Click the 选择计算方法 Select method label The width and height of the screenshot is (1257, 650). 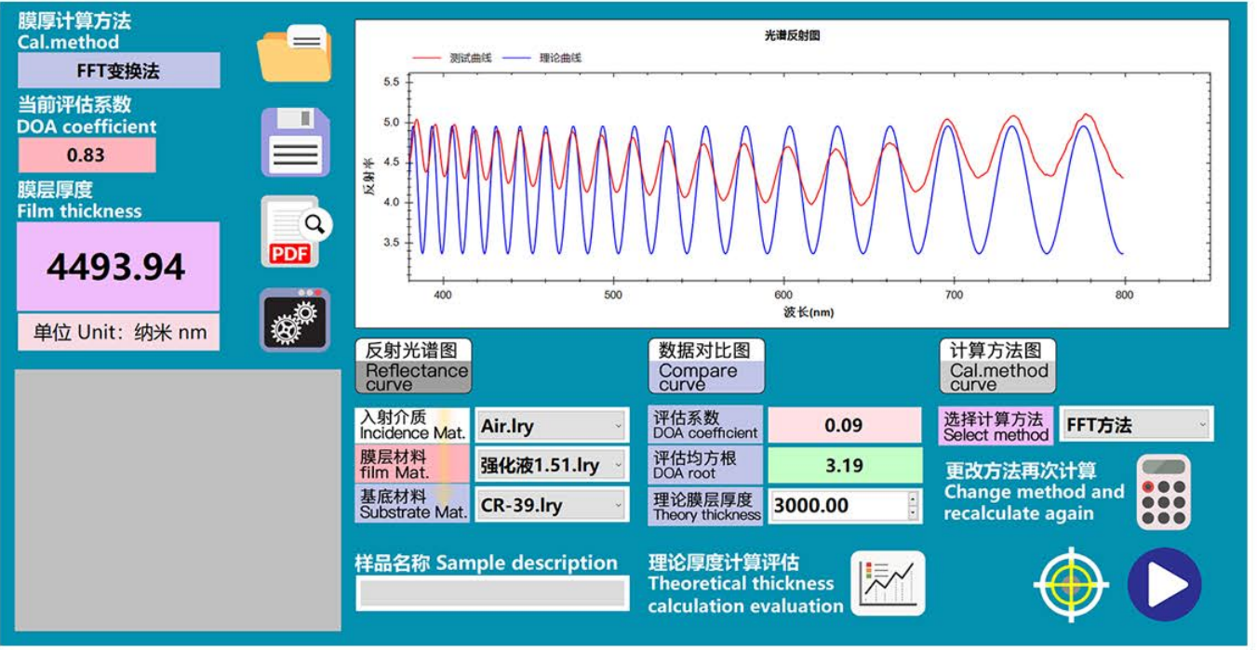pos(996,426)
